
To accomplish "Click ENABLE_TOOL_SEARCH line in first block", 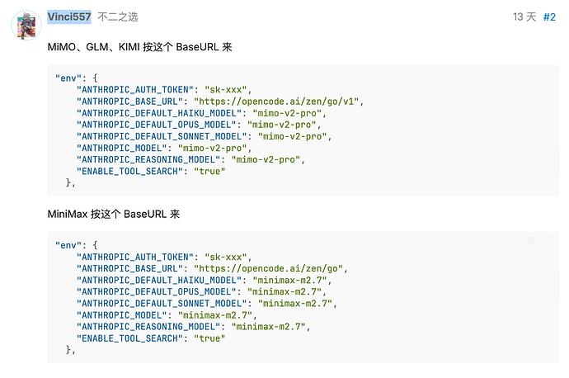I will pyautogui.click(x=151, y=172).
